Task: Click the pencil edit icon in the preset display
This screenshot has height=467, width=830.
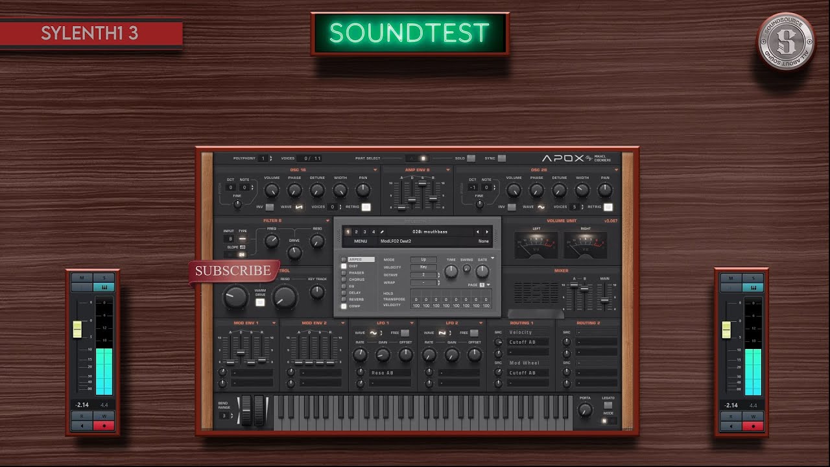Action: click(382, 232)
